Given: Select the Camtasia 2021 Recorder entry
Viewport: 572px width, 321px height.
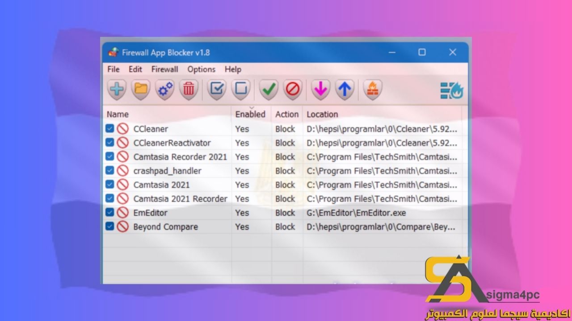Looking at the screenshot, I should click(x=180, y=199).
